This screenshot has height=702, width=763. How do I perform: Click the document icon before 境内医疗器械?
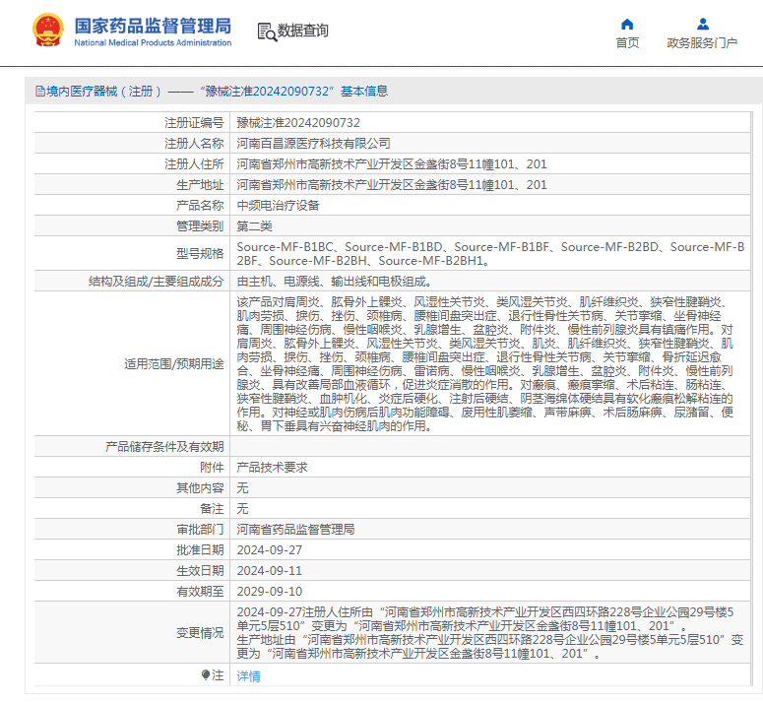[40, 92]
